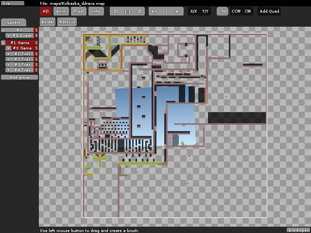Select the #3 Tiles layer
Image resolution: width=311 pixels, height=233 pixels.
tap(22, 65)
